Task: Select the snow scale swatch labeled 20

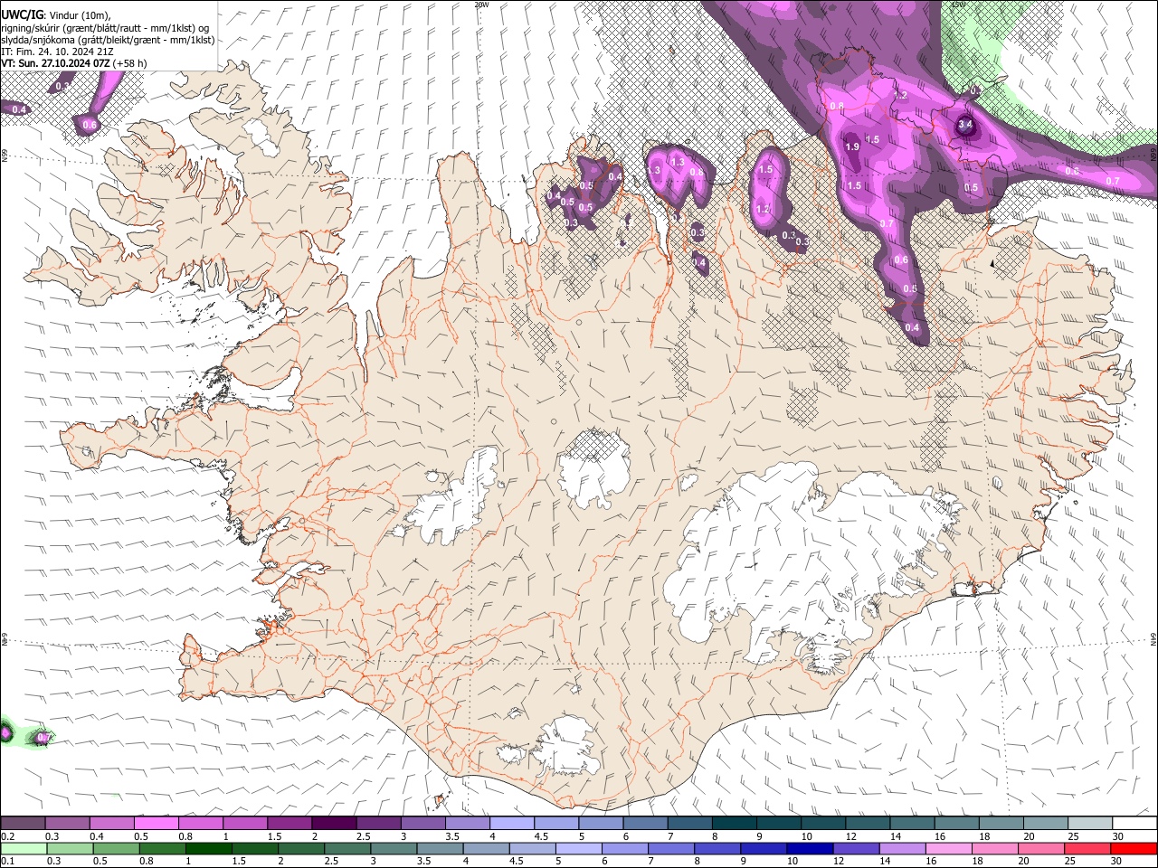Action: click(1045, 824)
